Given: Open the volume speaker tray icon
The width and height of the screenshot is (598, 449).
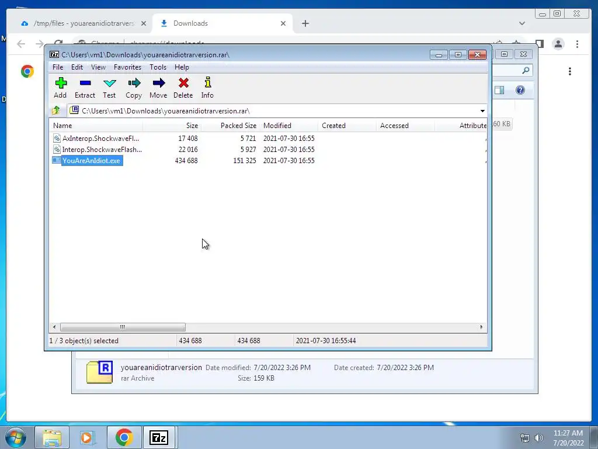Looking at the screenshot, I should point(539,438).
